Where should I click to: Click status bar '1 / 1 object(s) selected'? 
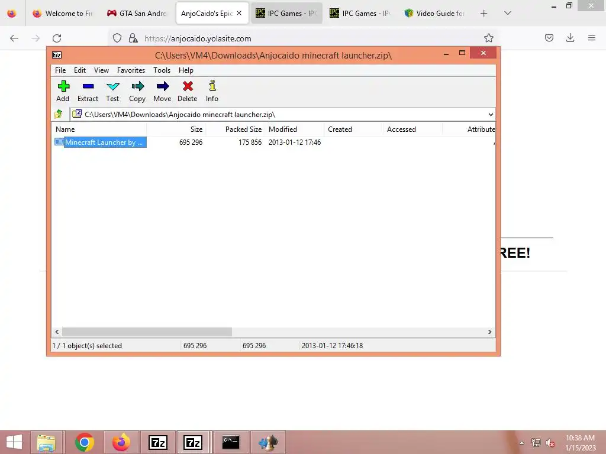87,345
